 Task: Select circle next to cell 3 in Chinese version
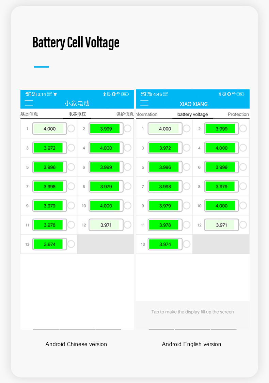[71, 148]
